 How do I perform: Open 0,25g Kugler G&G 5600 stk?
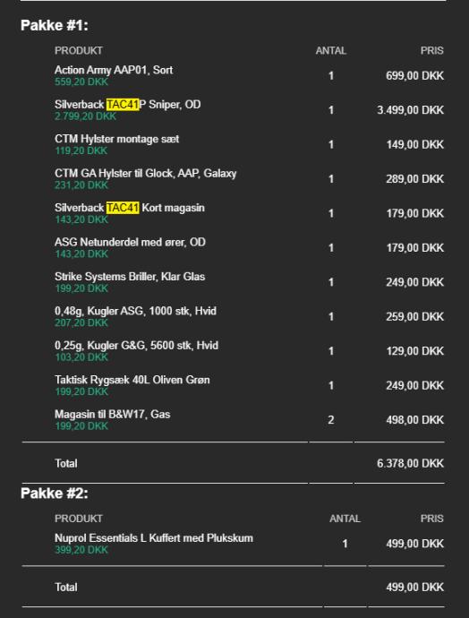(136, 345)
